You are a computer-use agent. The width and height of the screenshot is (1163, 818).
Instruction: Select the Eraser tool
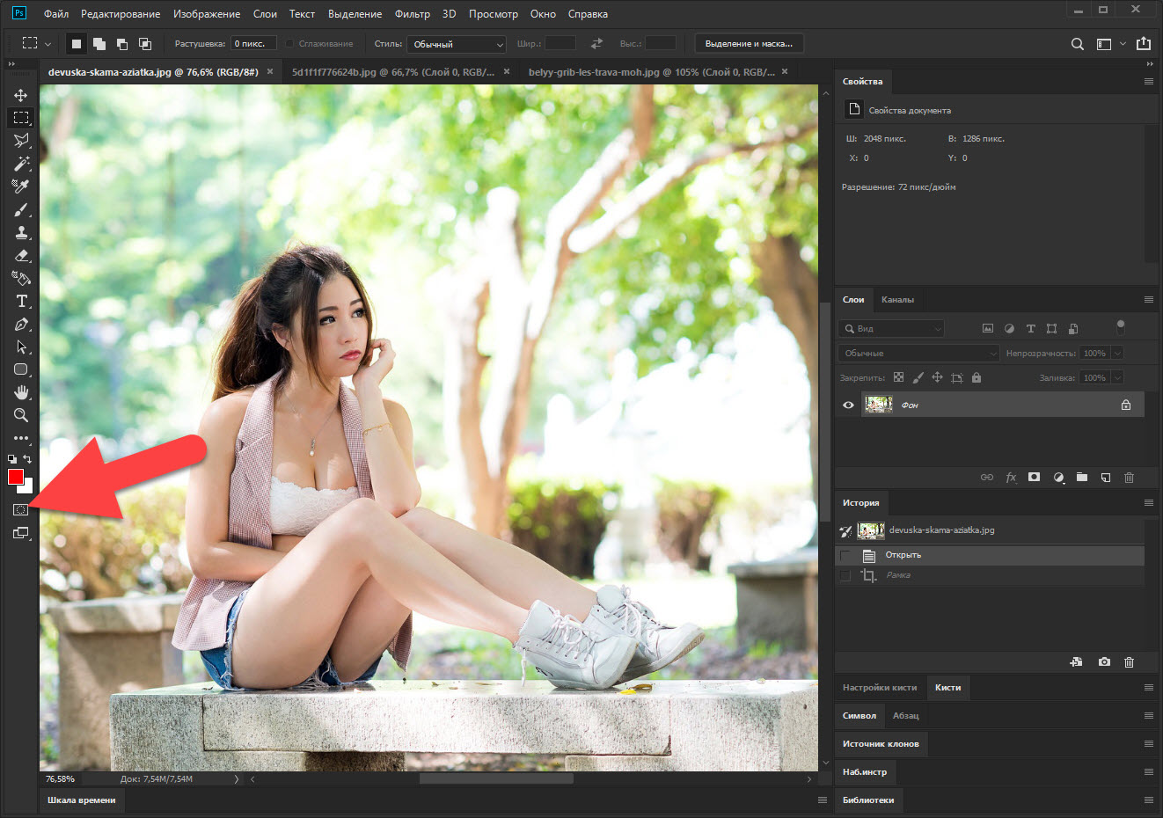click(x=21, y=255)
